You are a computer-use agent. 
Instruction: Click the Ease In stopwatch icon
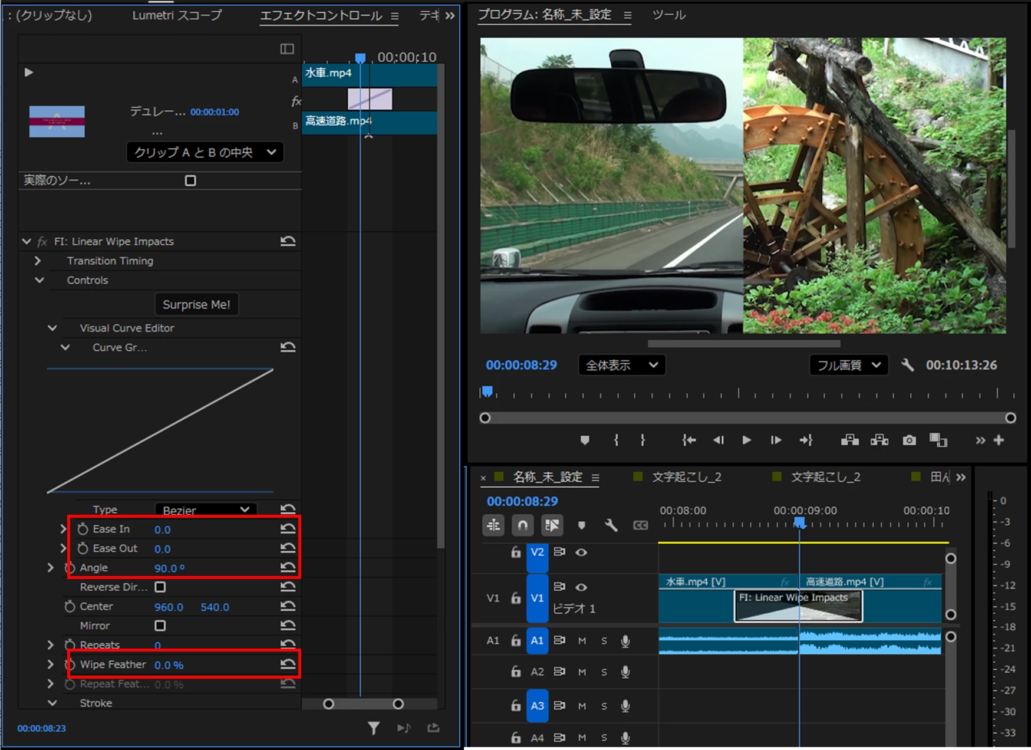coord(83,529)
